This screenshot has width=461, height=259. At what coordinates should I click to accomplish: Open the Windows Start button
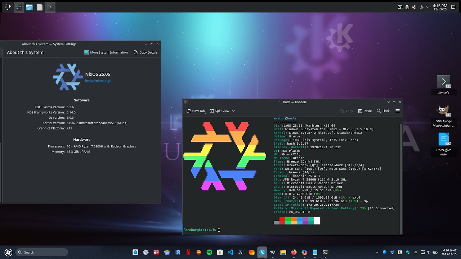coord(8,253)
